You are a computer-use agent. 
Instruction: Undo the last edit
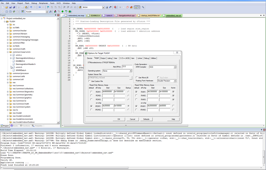31,7
